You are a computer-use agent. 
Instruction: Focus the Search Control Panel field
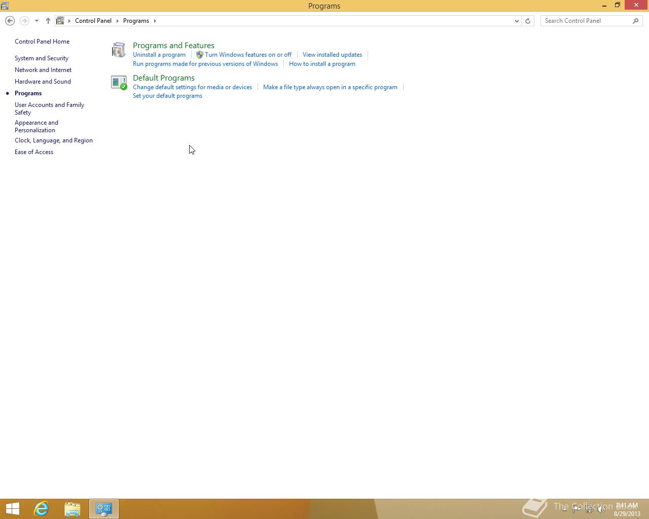tap(587, 21)
